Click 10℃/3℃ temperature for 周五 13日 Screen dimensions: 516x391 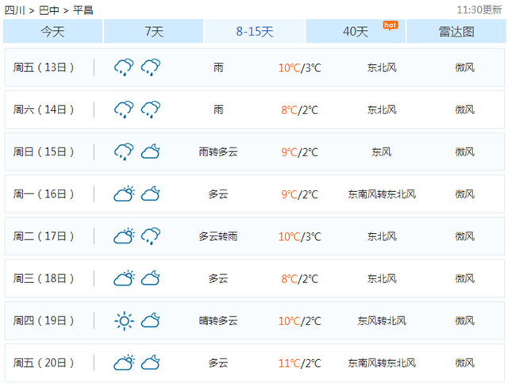pos(300,68)
